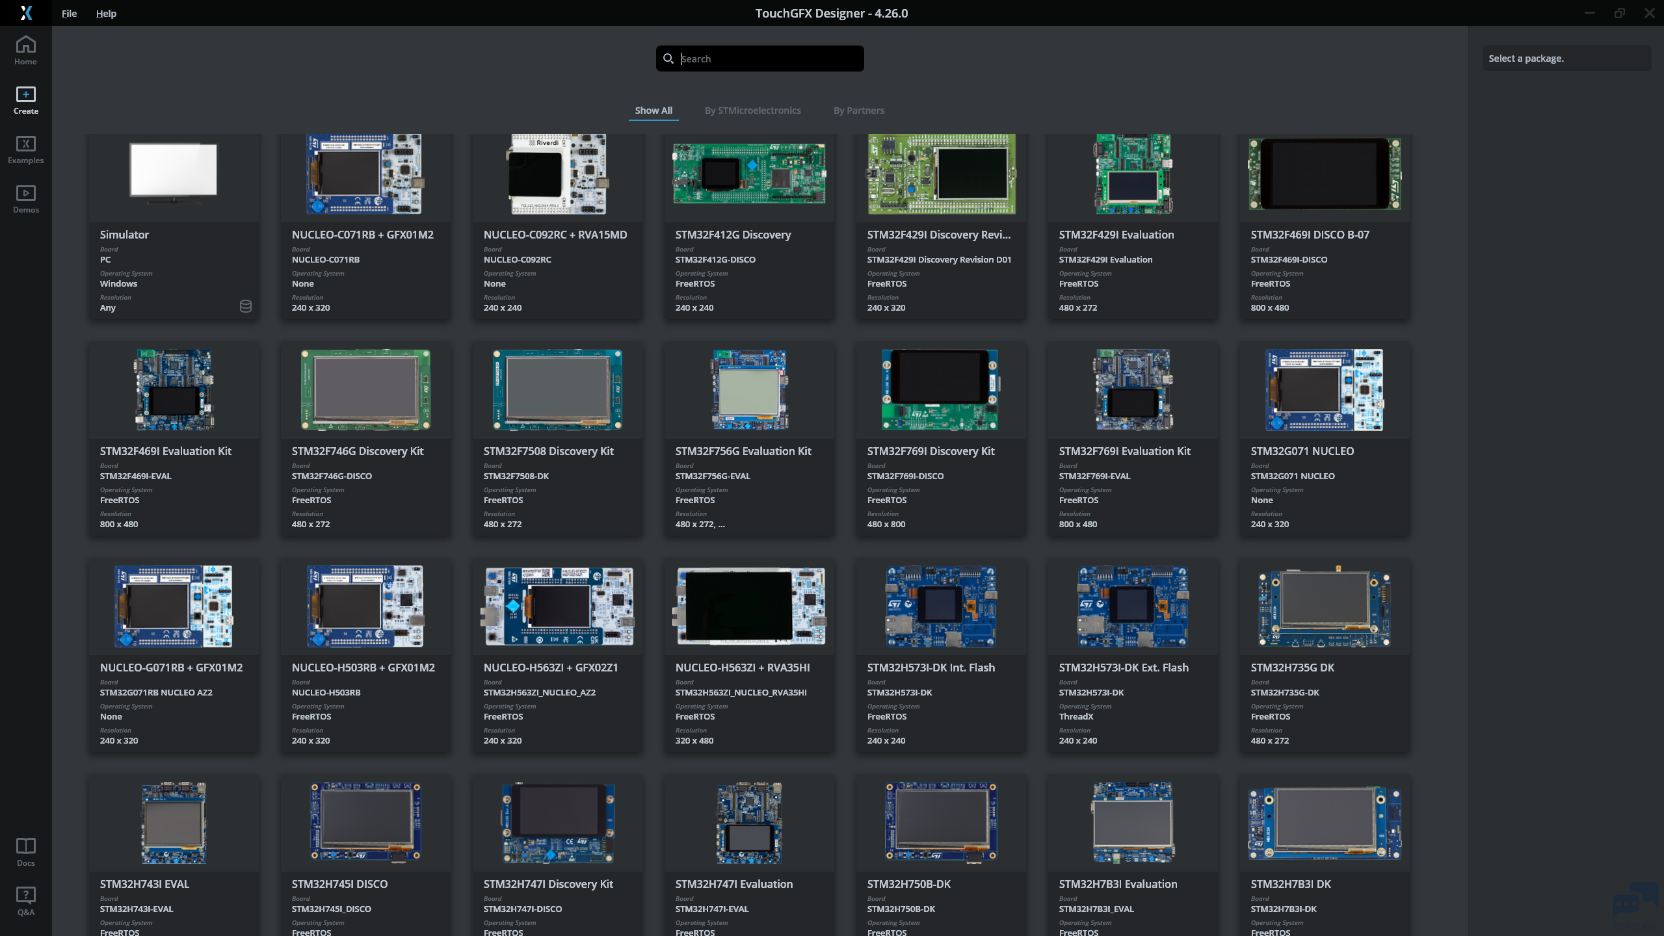
Task: Click the TouchGFX logo icon
Action: pyautogui.click(x=26, y=13)
